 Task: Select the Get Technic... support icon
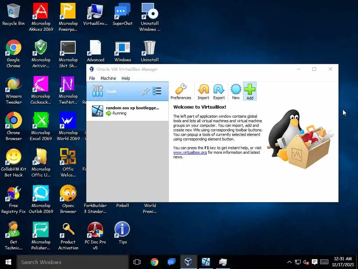[14, 236]
